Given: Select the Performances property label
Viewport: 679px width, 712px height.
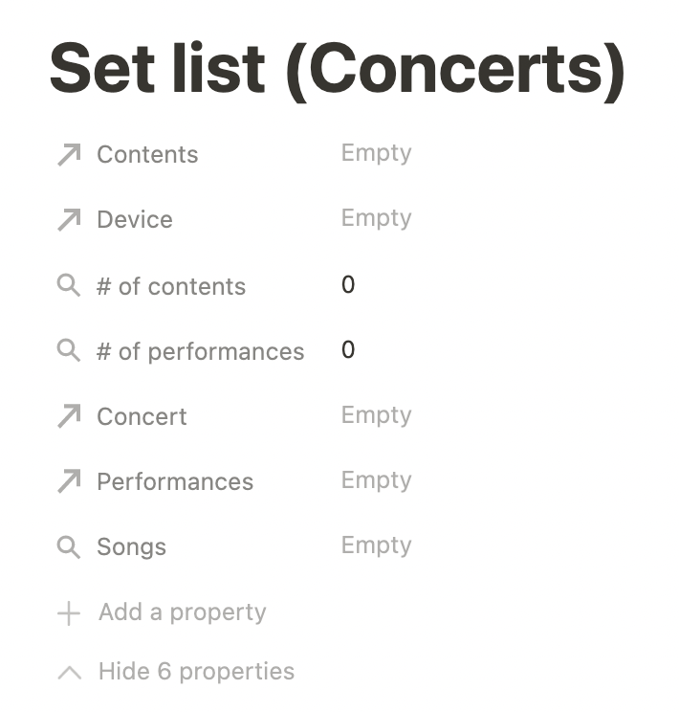Looking at the screenshot, I should [x=175, y=481].
